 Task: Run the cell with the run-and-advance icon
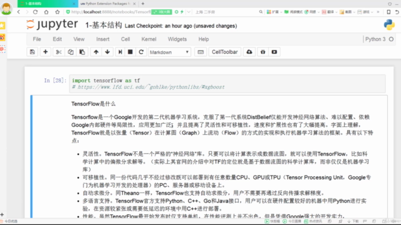click(x=120, y=52)
